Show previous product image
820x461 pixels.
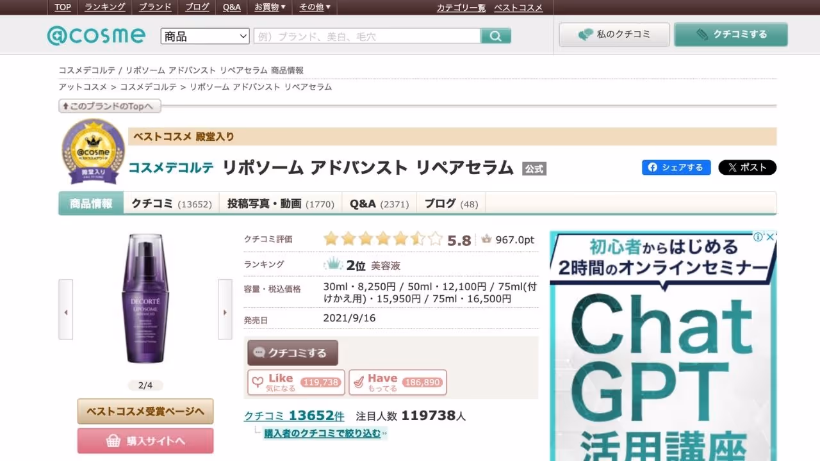65,309
